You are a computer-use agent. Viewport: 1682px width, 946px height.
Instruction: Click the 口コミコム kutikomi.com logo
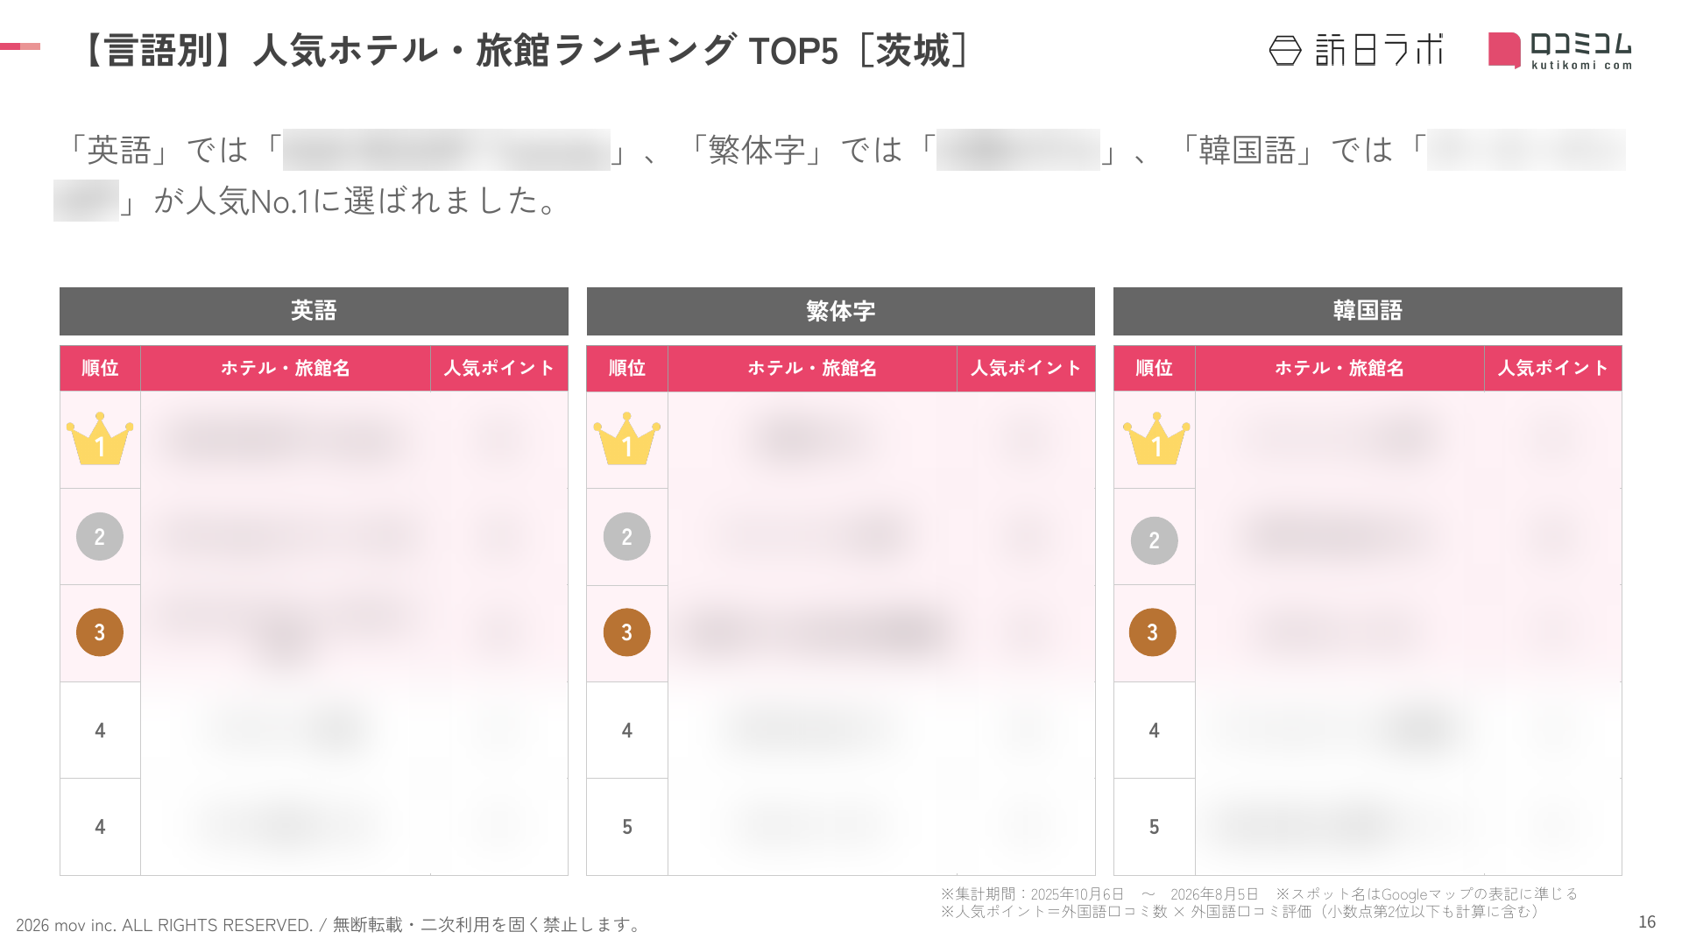1559,50
